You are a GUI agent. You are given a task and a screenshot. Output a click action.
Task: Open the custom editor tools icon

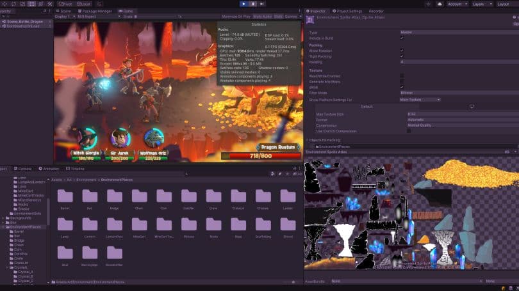49,4
